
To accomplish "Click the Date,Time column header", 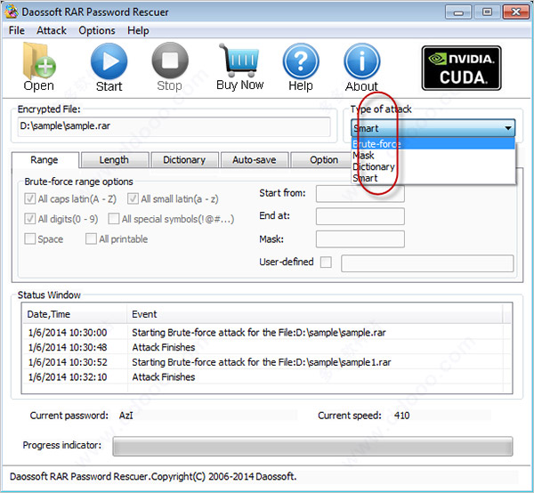I will tap(75, 314).
